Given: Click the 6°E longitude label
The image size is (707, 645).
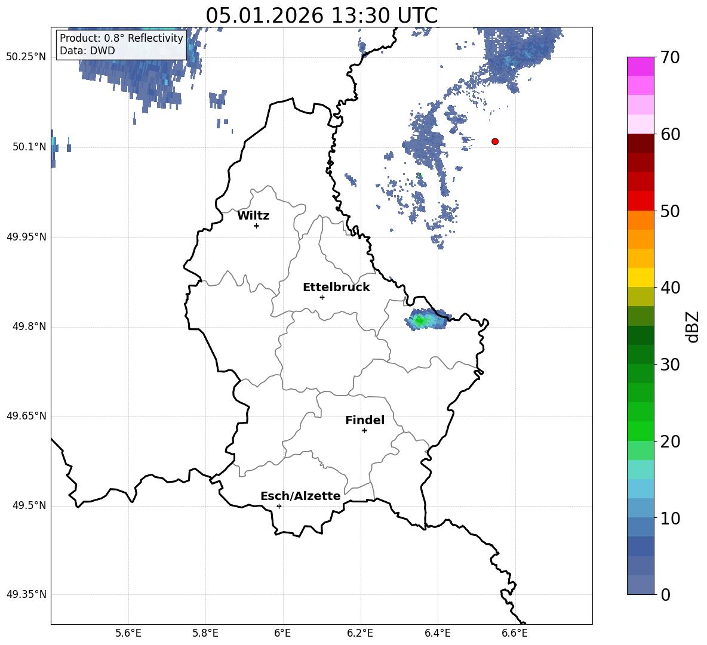Looking at the screenshot, I should tap(282, 633).
